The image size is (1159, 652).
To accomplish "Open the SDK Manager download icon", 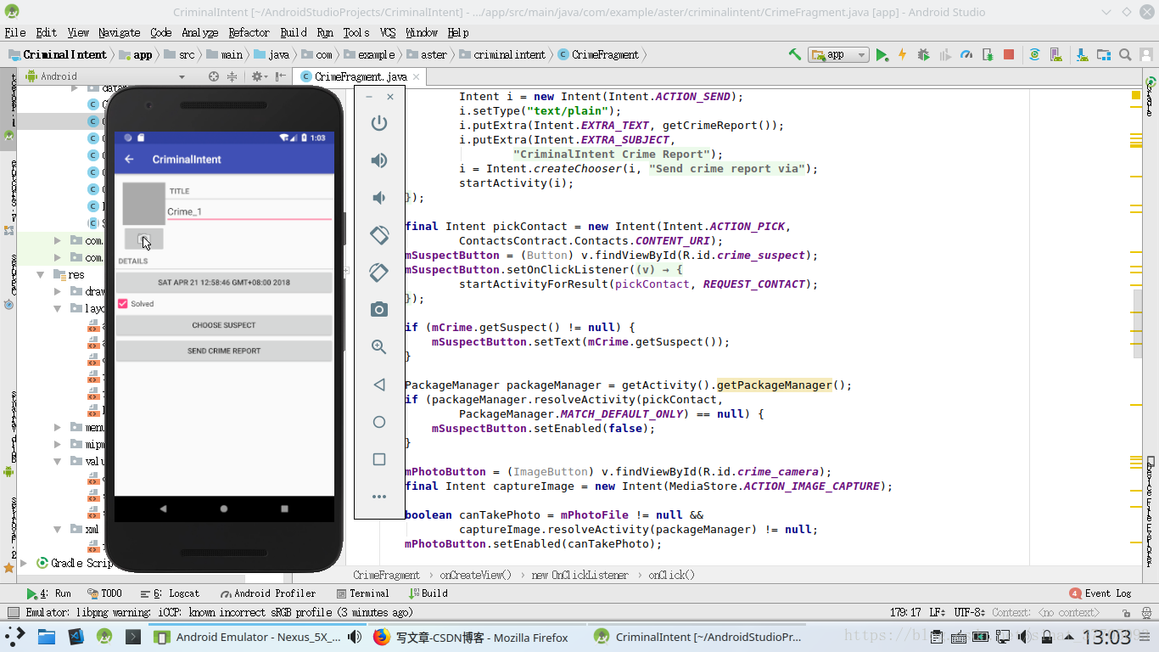I will pyautogui.click(x=1082, y=54).
